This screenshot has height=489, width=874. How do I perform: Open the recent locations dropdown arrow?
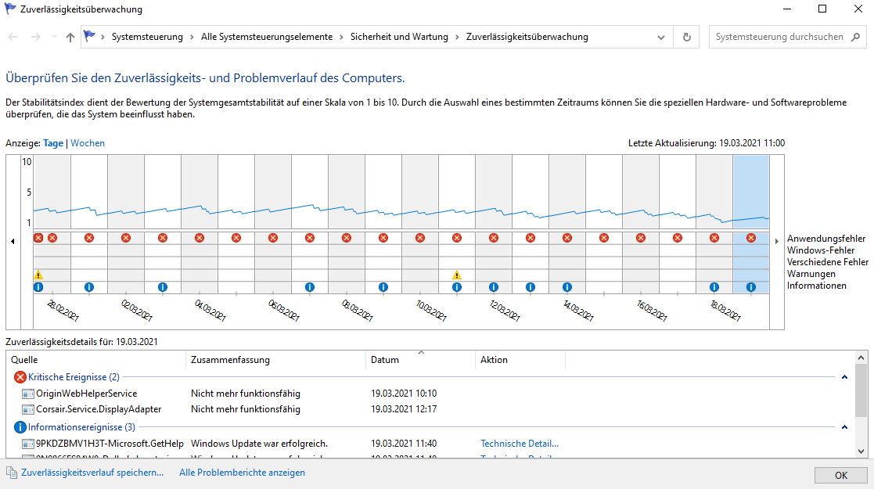(54, 37)
